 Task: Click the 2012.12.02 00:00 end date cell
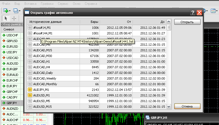[x=153, y=78]
